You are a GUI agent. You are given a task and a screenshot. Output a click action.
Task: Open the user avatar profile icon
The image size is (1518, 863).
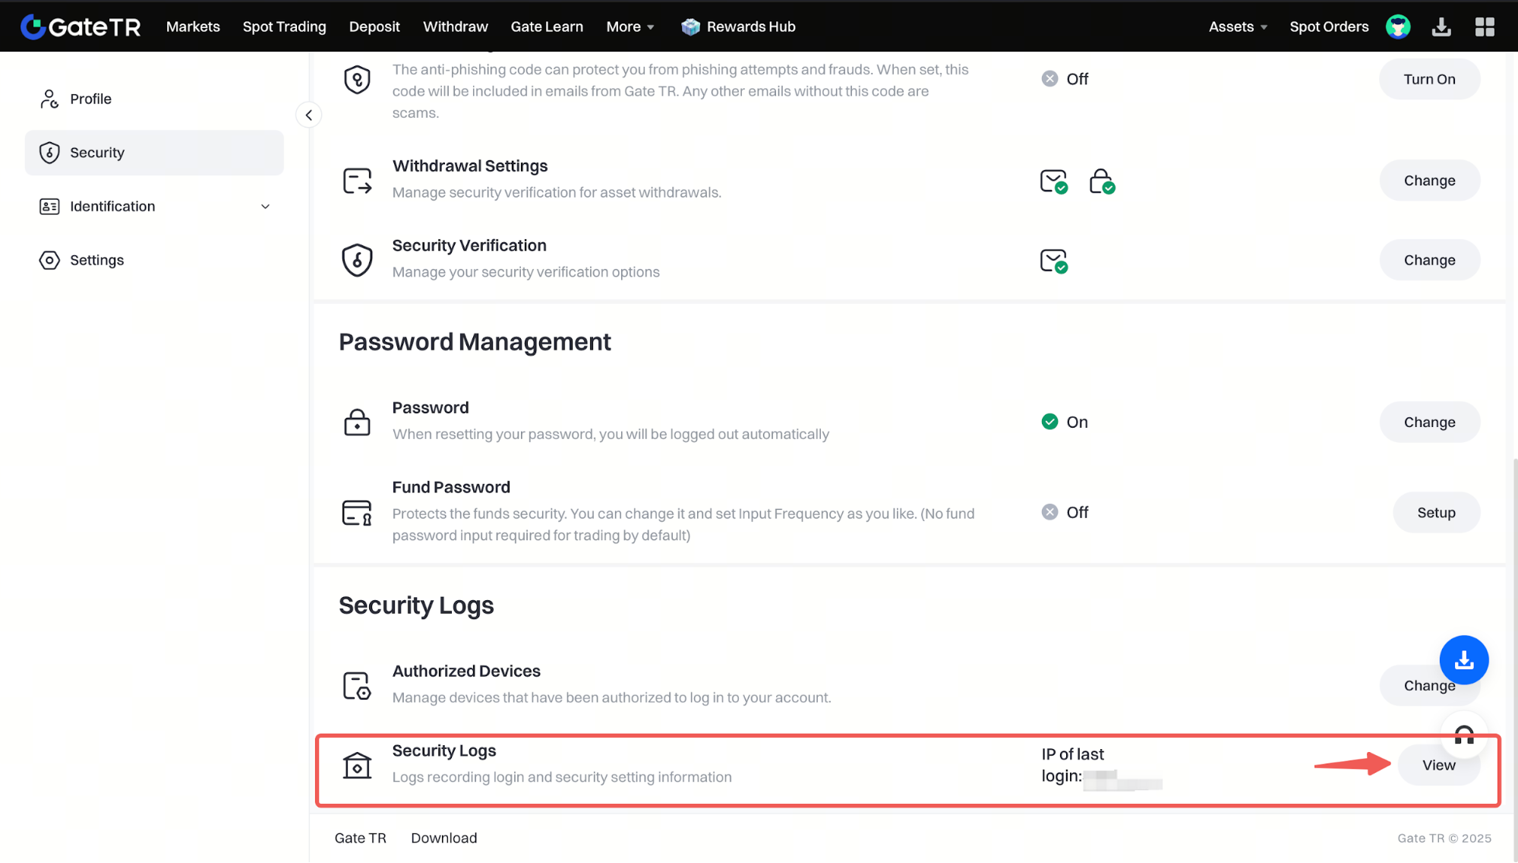1398,27
